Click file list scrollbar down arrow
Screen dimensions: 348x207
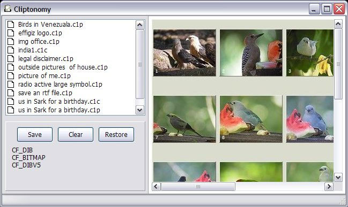click(x=140, y=110)
